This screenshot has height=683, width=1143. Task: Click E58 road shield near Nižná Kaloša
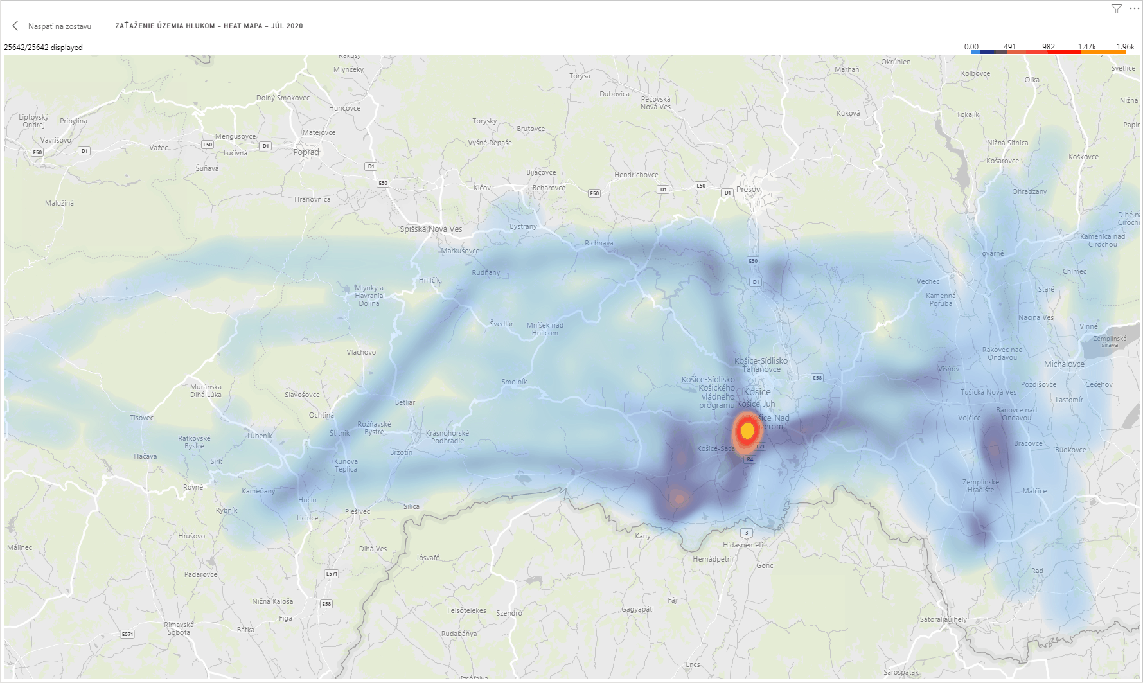(326, 604)
